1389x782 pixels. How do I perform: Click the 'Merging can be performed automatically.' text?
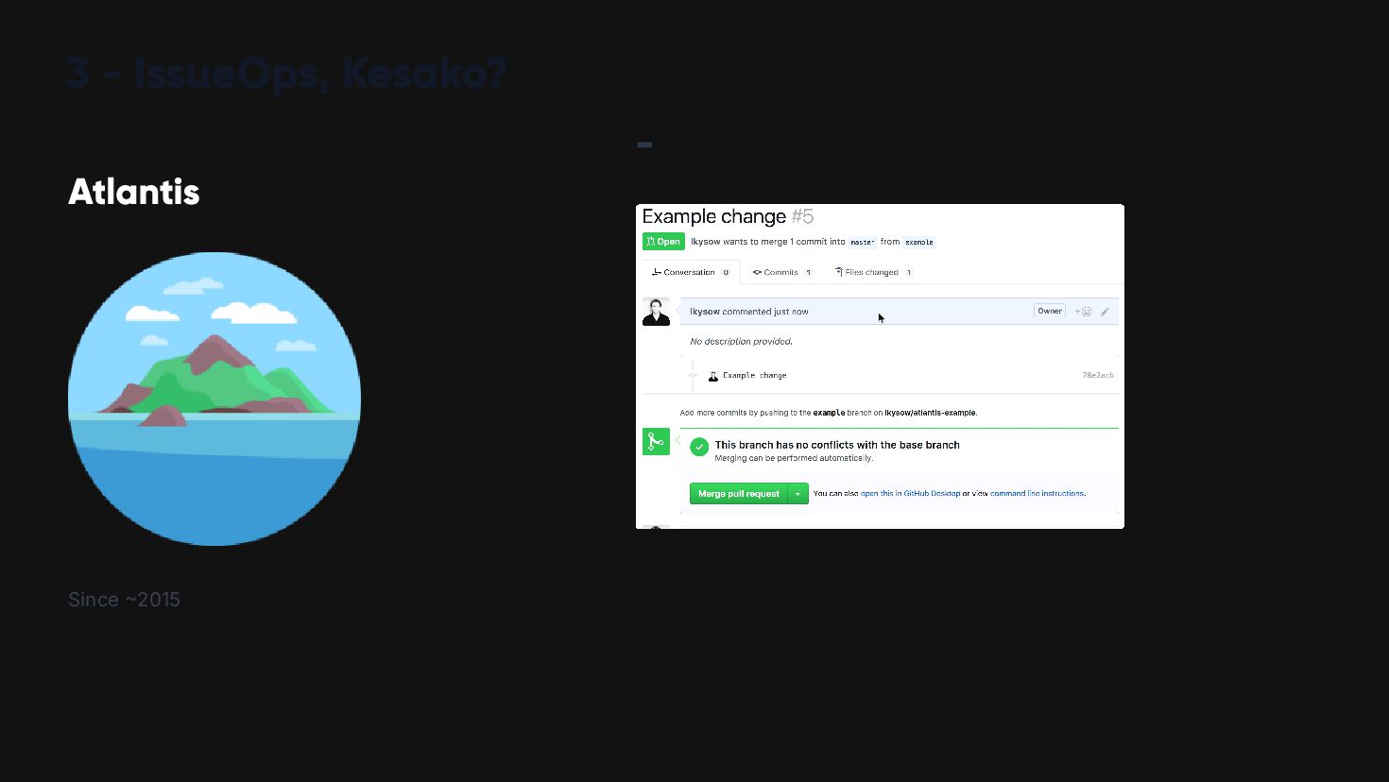(794, 458)
